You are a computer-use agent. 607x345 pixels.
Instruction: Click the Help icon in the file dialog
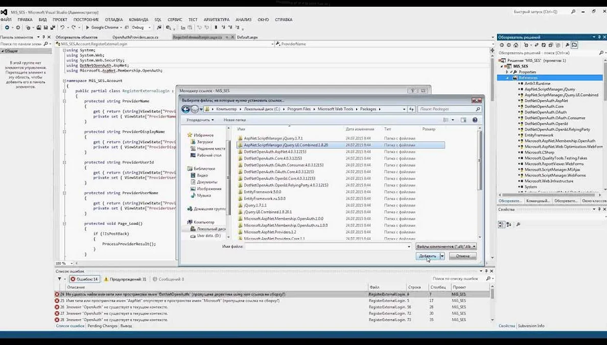pyautogui.click(x=474, y=120)
